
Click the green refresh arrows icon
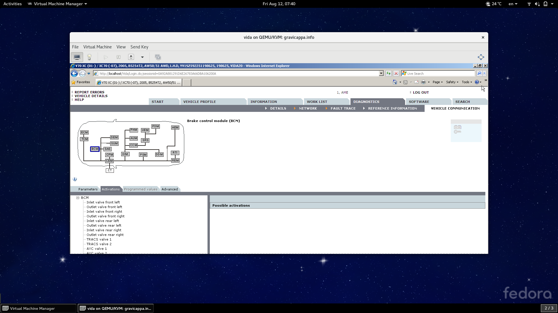coord(389,74)
